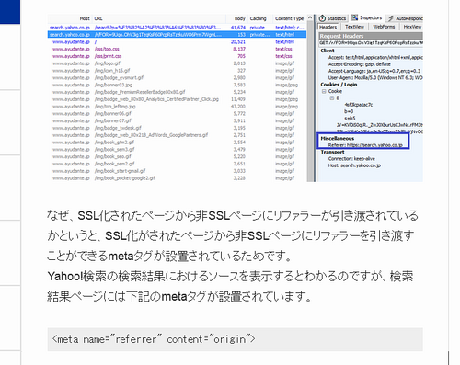Viewport: 460px width, 365px height.
Task: Switch to the WebForms inspector tab
Action: 384,27
